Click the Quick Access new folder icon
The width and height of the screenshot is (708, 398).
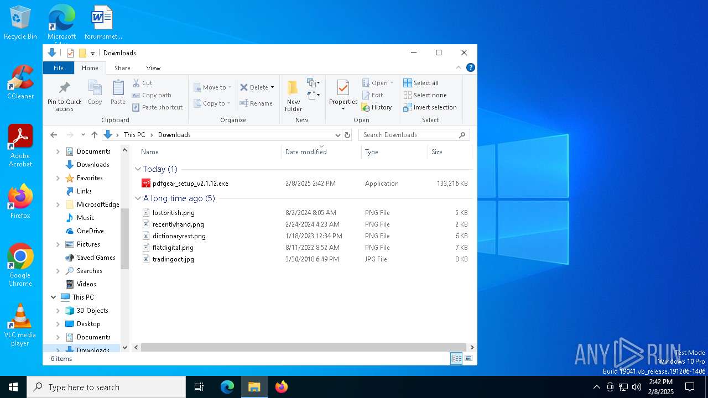click(x=82, y=53)
